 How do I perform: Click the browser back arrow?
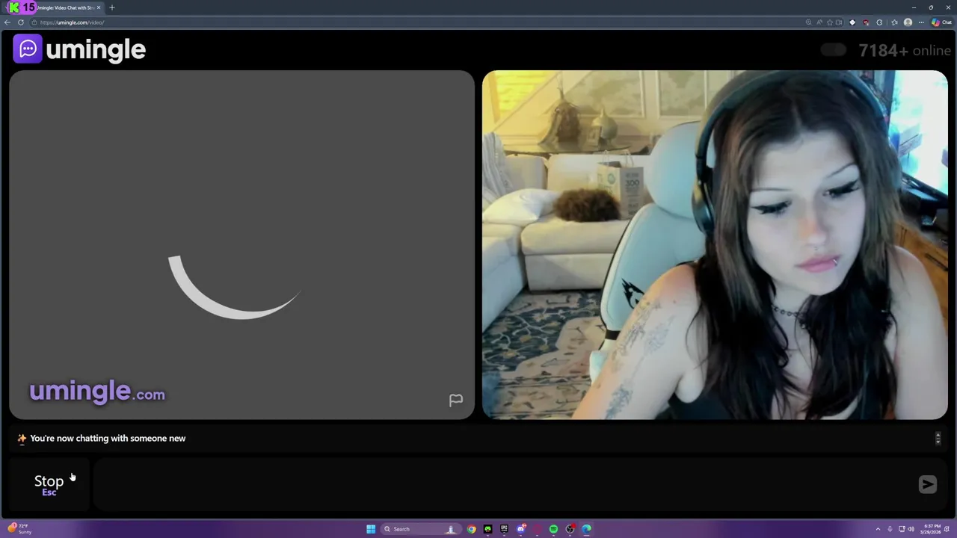pyautogui.click(x=7, y=22)
